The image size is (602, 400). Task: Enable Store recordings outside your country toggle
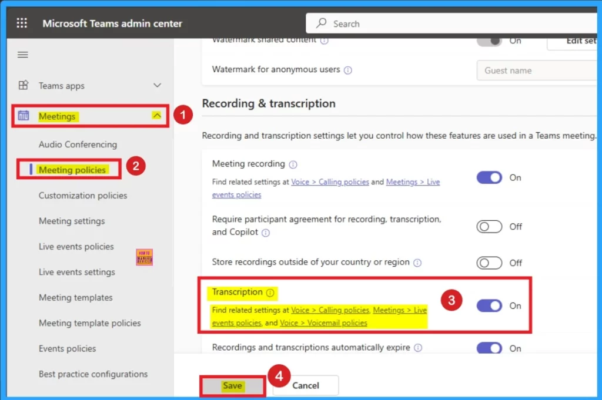489,263
